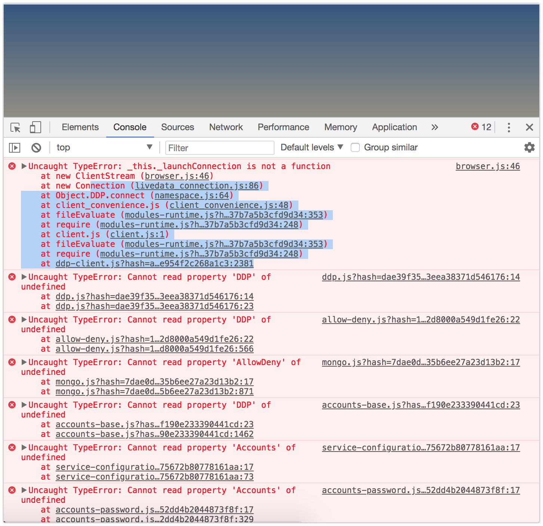Activate the inspect element picker icon
Screen dimensions: 543x526
coord(15,128)
